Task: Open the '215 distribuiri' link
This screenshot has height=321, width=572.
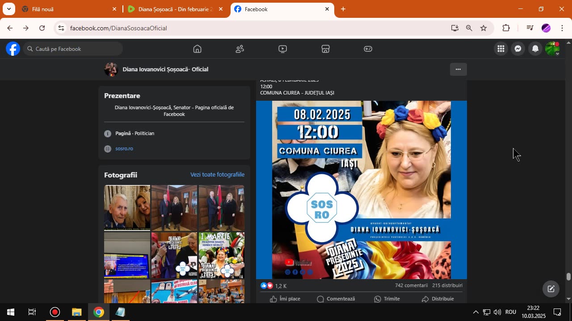Action: click(447, 285)
